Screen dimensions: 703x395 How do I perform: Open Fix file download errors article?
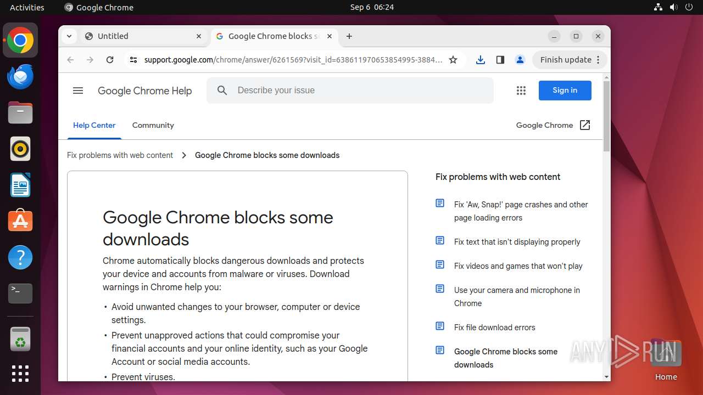[x=494, y=328]
